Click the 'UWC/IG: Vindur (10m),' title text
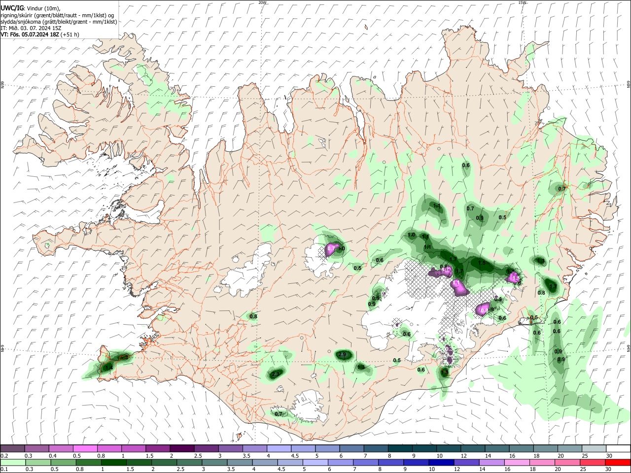This screenshot has width=631, height=473. coord(31,8)
